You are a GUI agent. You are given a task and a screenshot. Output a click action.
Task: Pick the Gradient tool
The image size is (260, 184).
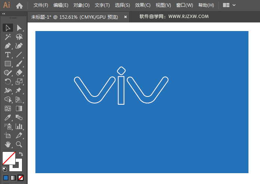pyautogui.click(x=19, y=108)
